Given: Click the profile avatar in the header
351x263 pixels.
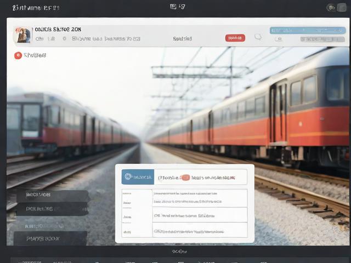Looking at the screenshot, I should pyautogui.click(x=22, y=35).
